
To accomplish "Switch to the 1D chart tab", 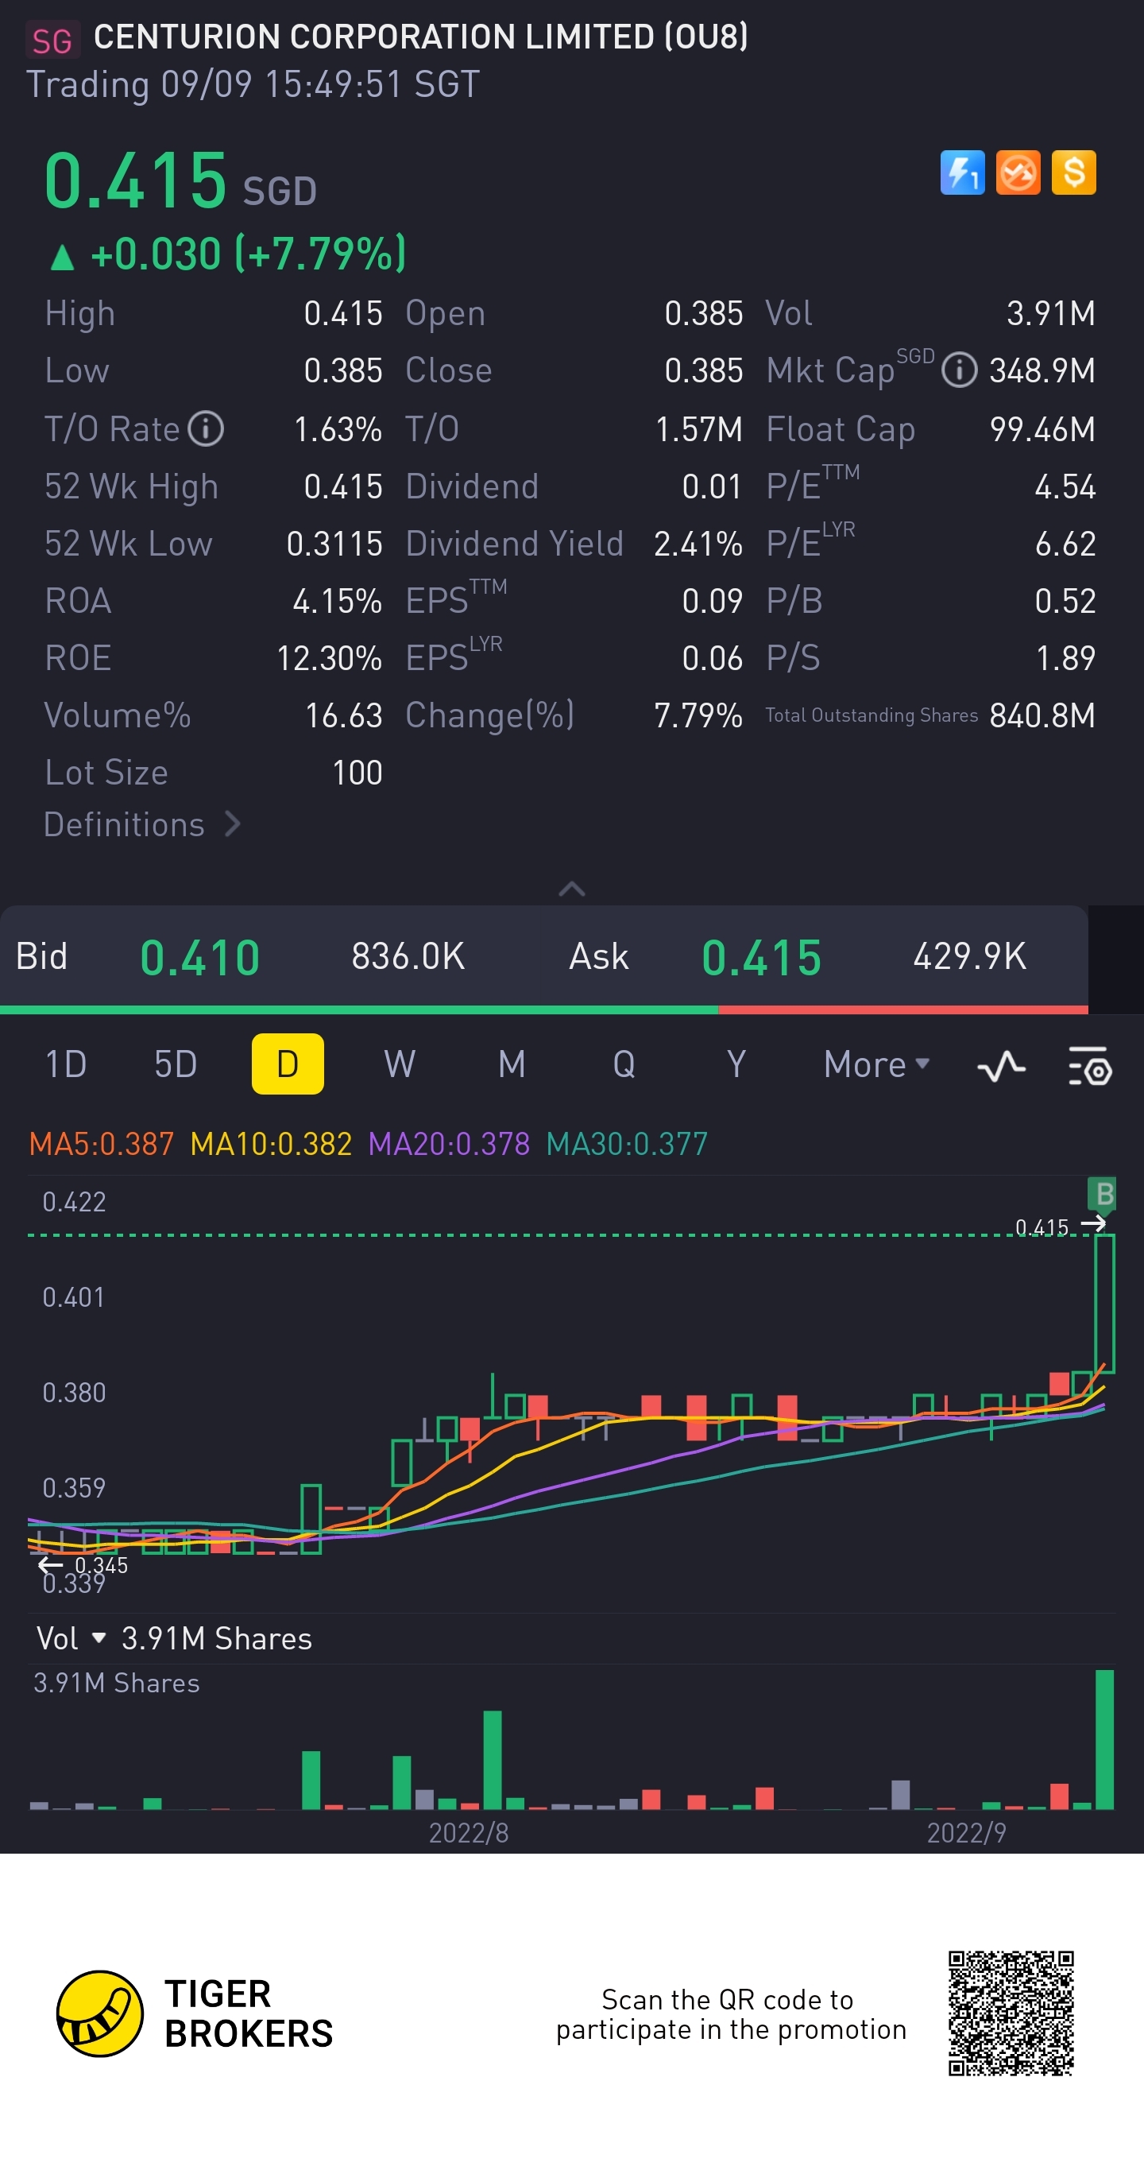I will pyautogui.click(x=66, y=1064).
